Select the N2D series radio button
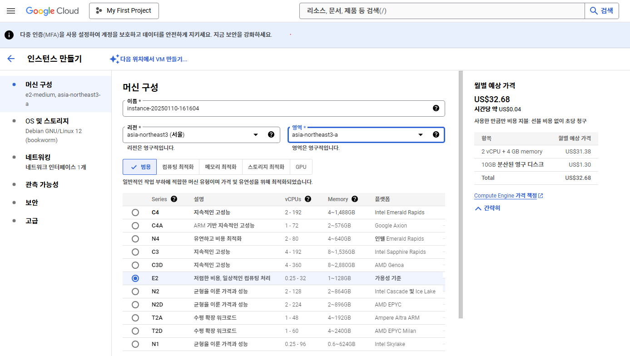The height and width of the screenshot is (356, 630). pos(135,305)
